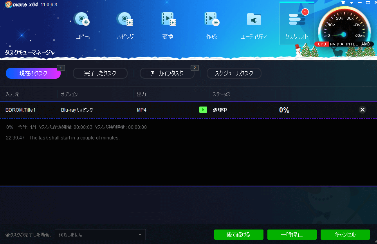Switch to the スケジュールタスク tab

(x=234, y=73)
